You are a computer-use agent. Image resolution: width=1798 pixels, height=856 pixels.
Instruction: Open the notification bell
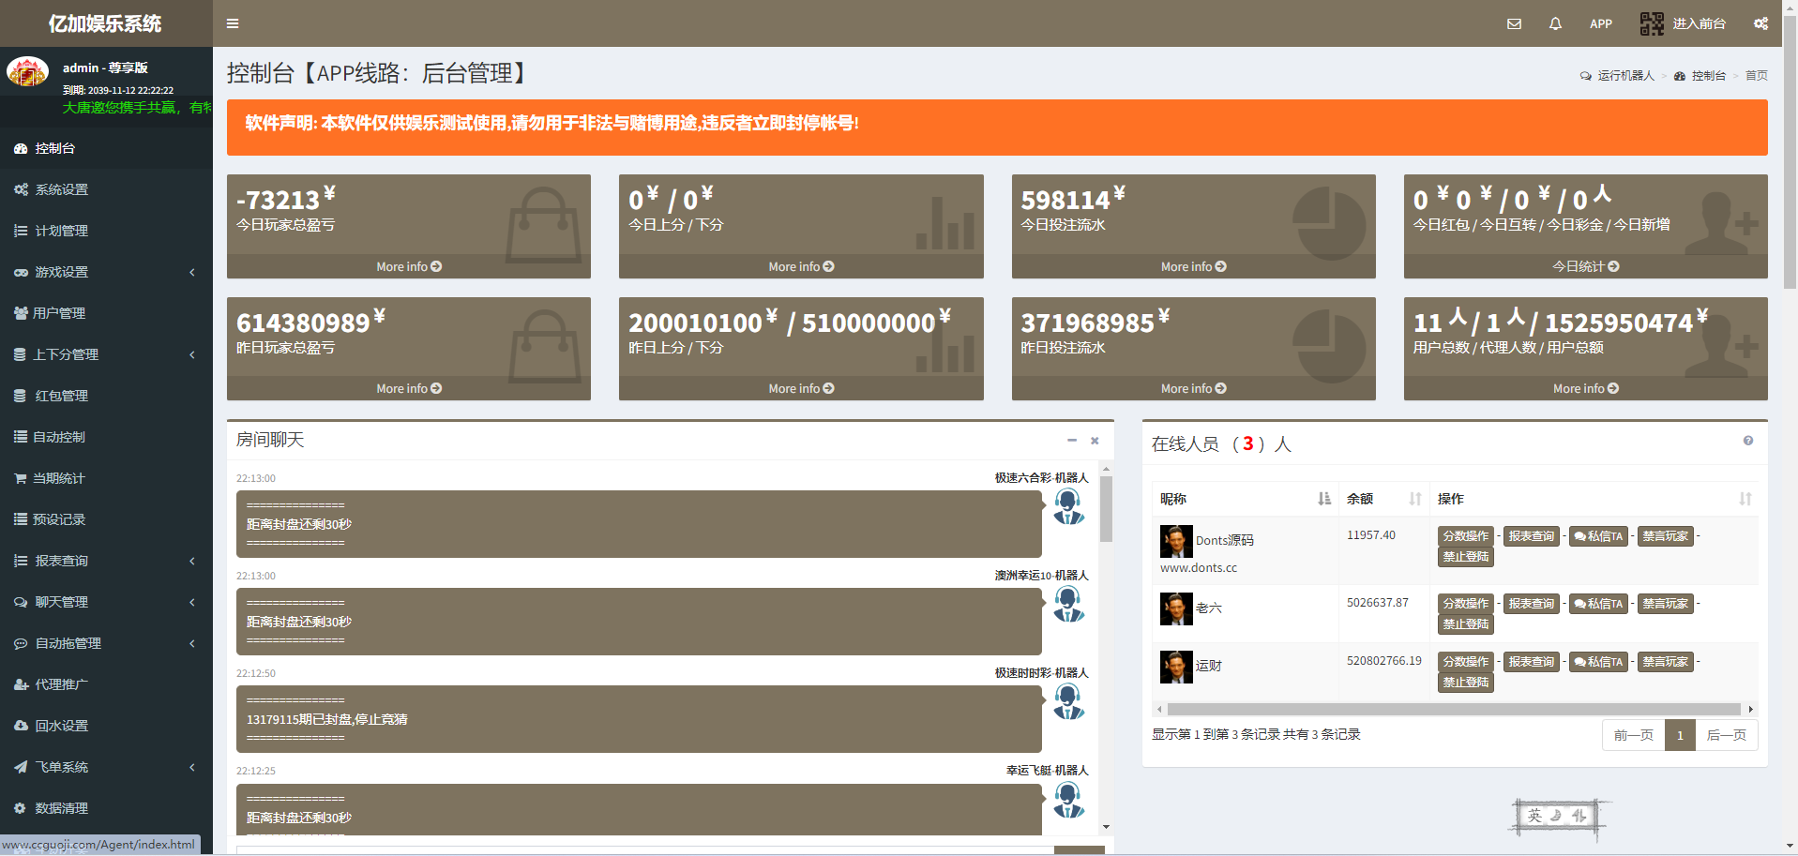[1555, 23]
